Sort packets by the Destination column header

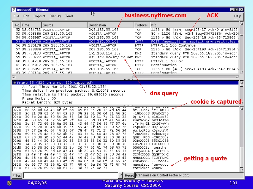click(x=110, y=25)
